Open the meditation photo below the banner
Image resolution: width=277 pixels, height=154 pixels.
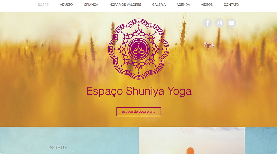[192, 140]
